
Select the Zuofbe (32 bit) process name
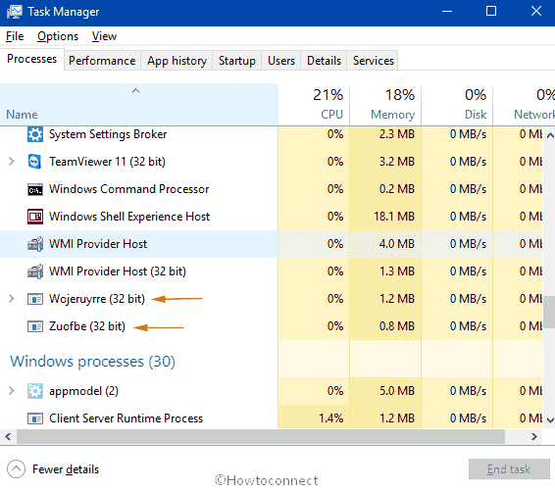[87, 326]
